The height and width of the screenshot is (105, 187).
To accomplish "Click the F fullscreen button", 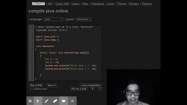I will point(93,89).
